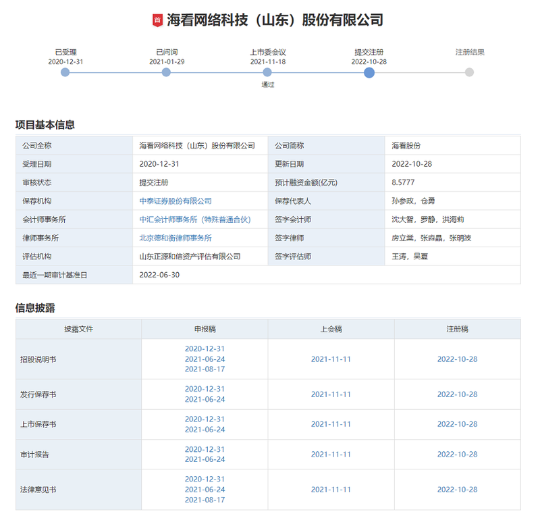Open 审计报告 申报稿 dated 2021-06-24
Image resolution: width=540 pixels, height=518 pixels.
tap(205, 459)
